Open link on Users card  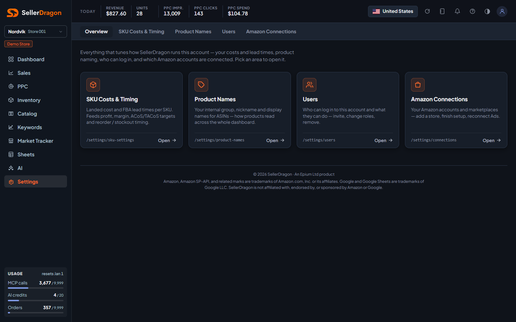click(383, 140)
